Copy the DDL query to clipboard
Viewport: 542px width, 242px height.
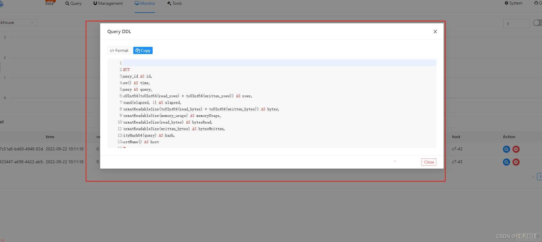(x=143, y=50)
